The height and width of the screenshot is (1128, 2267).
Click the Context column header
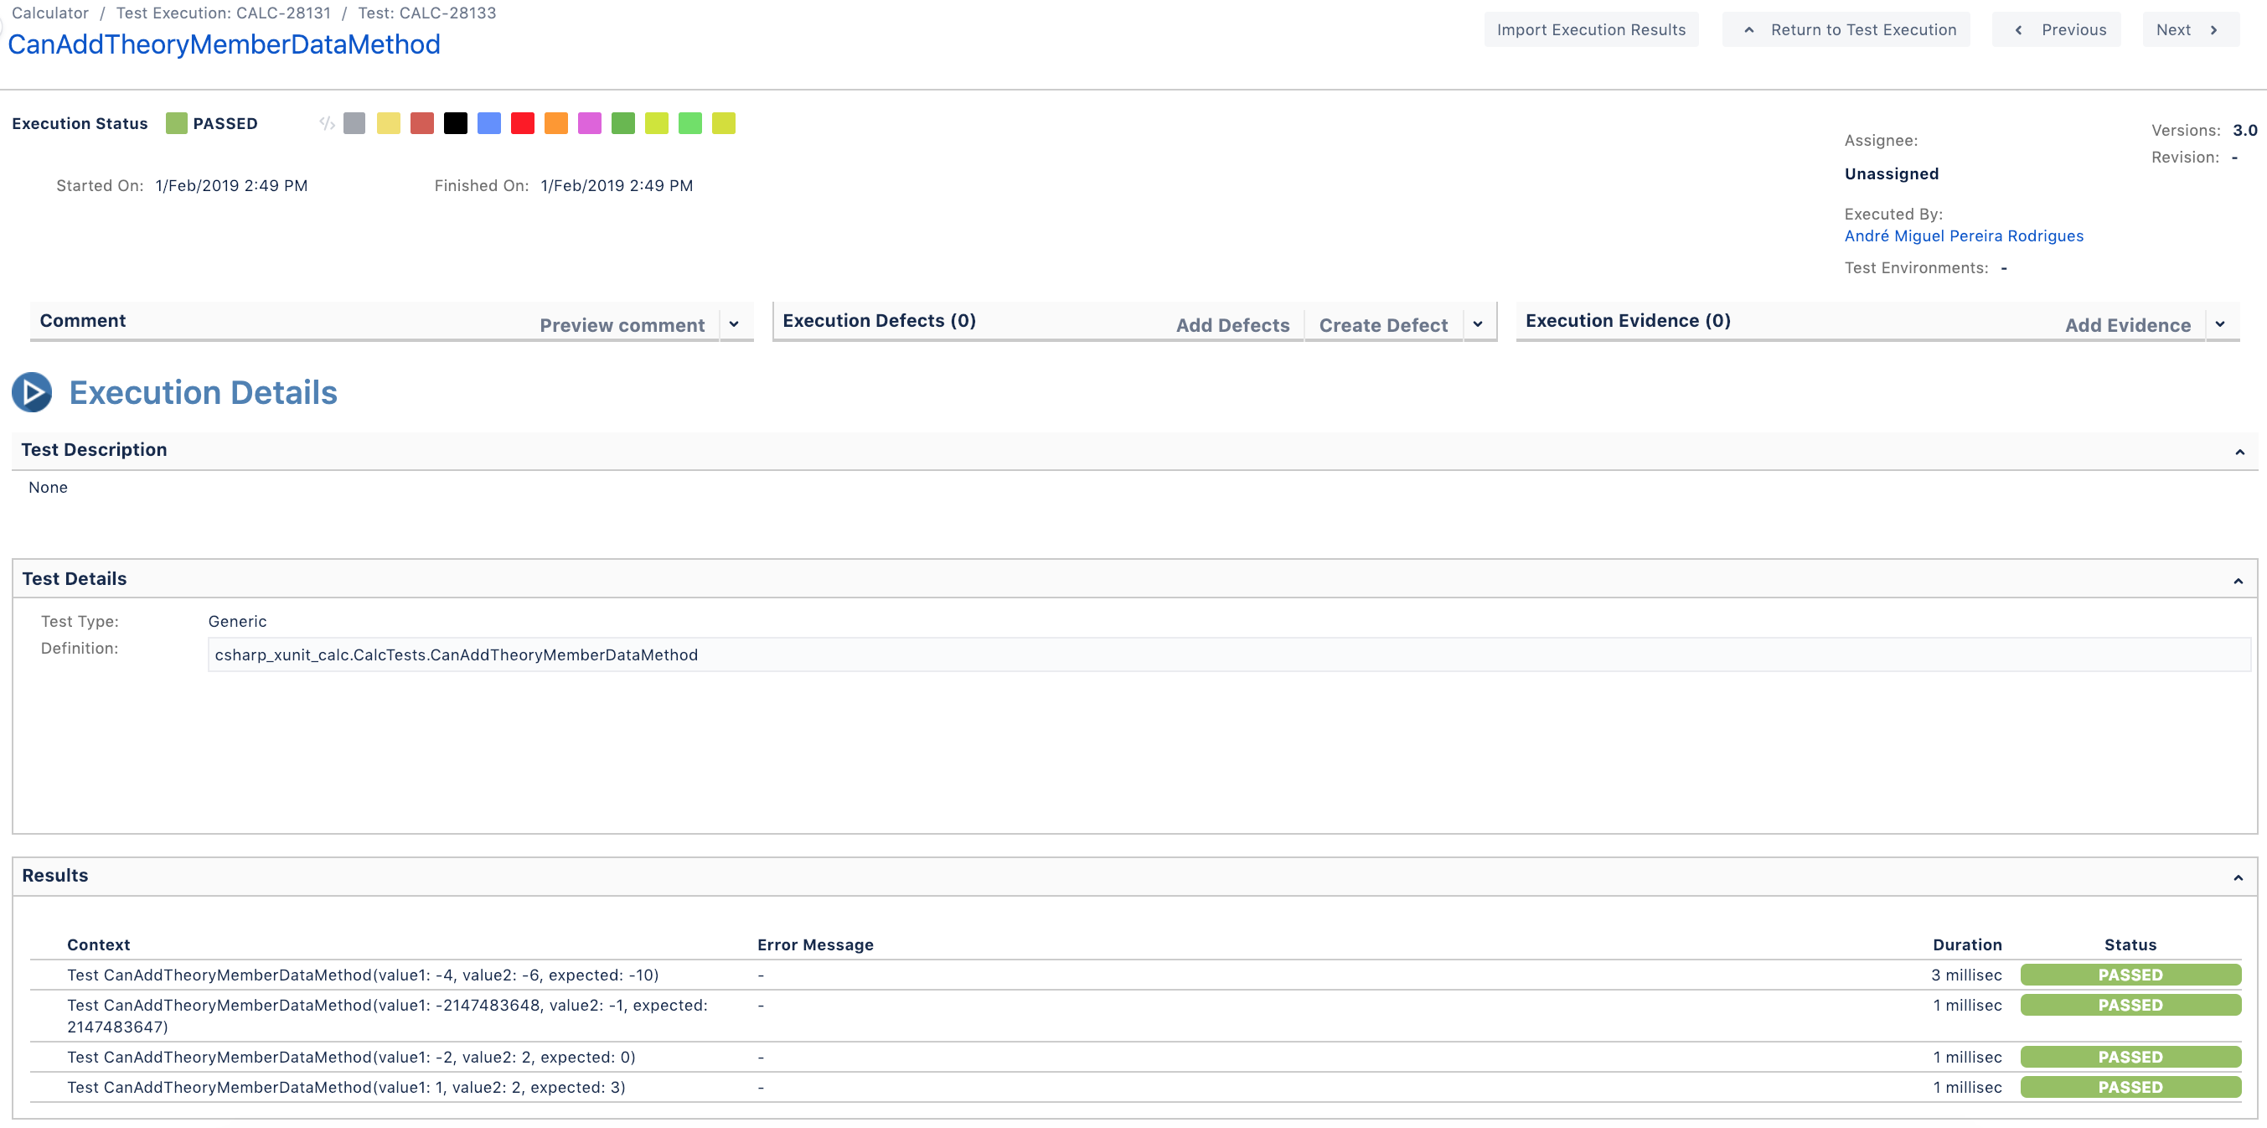click(x=99, y=944)
